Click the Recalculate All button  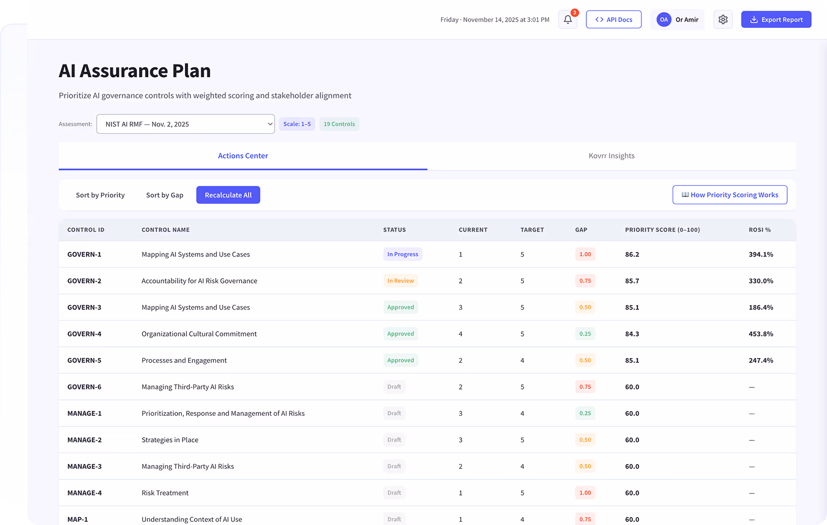click(x=228, y=195)
